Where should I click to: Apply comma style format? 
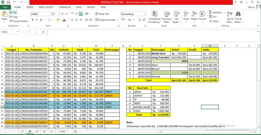133,20
